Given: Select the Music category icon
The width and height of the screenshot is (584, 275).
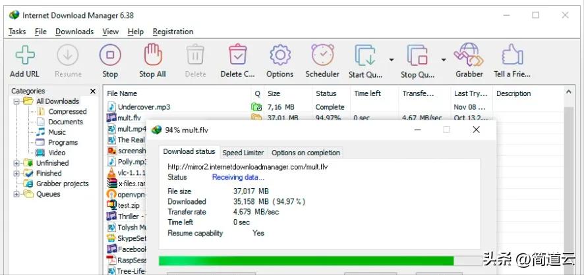Looking at the screenshot, I should coord(41,132).
